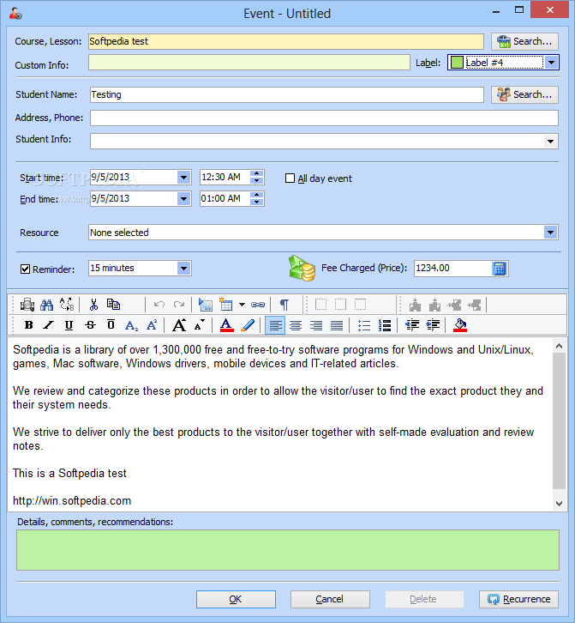Open the print preview tool

point(27,305)
